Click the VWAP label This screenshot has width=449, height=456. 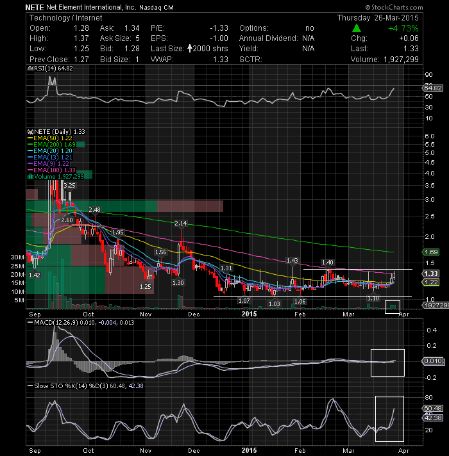pos(162,60)
